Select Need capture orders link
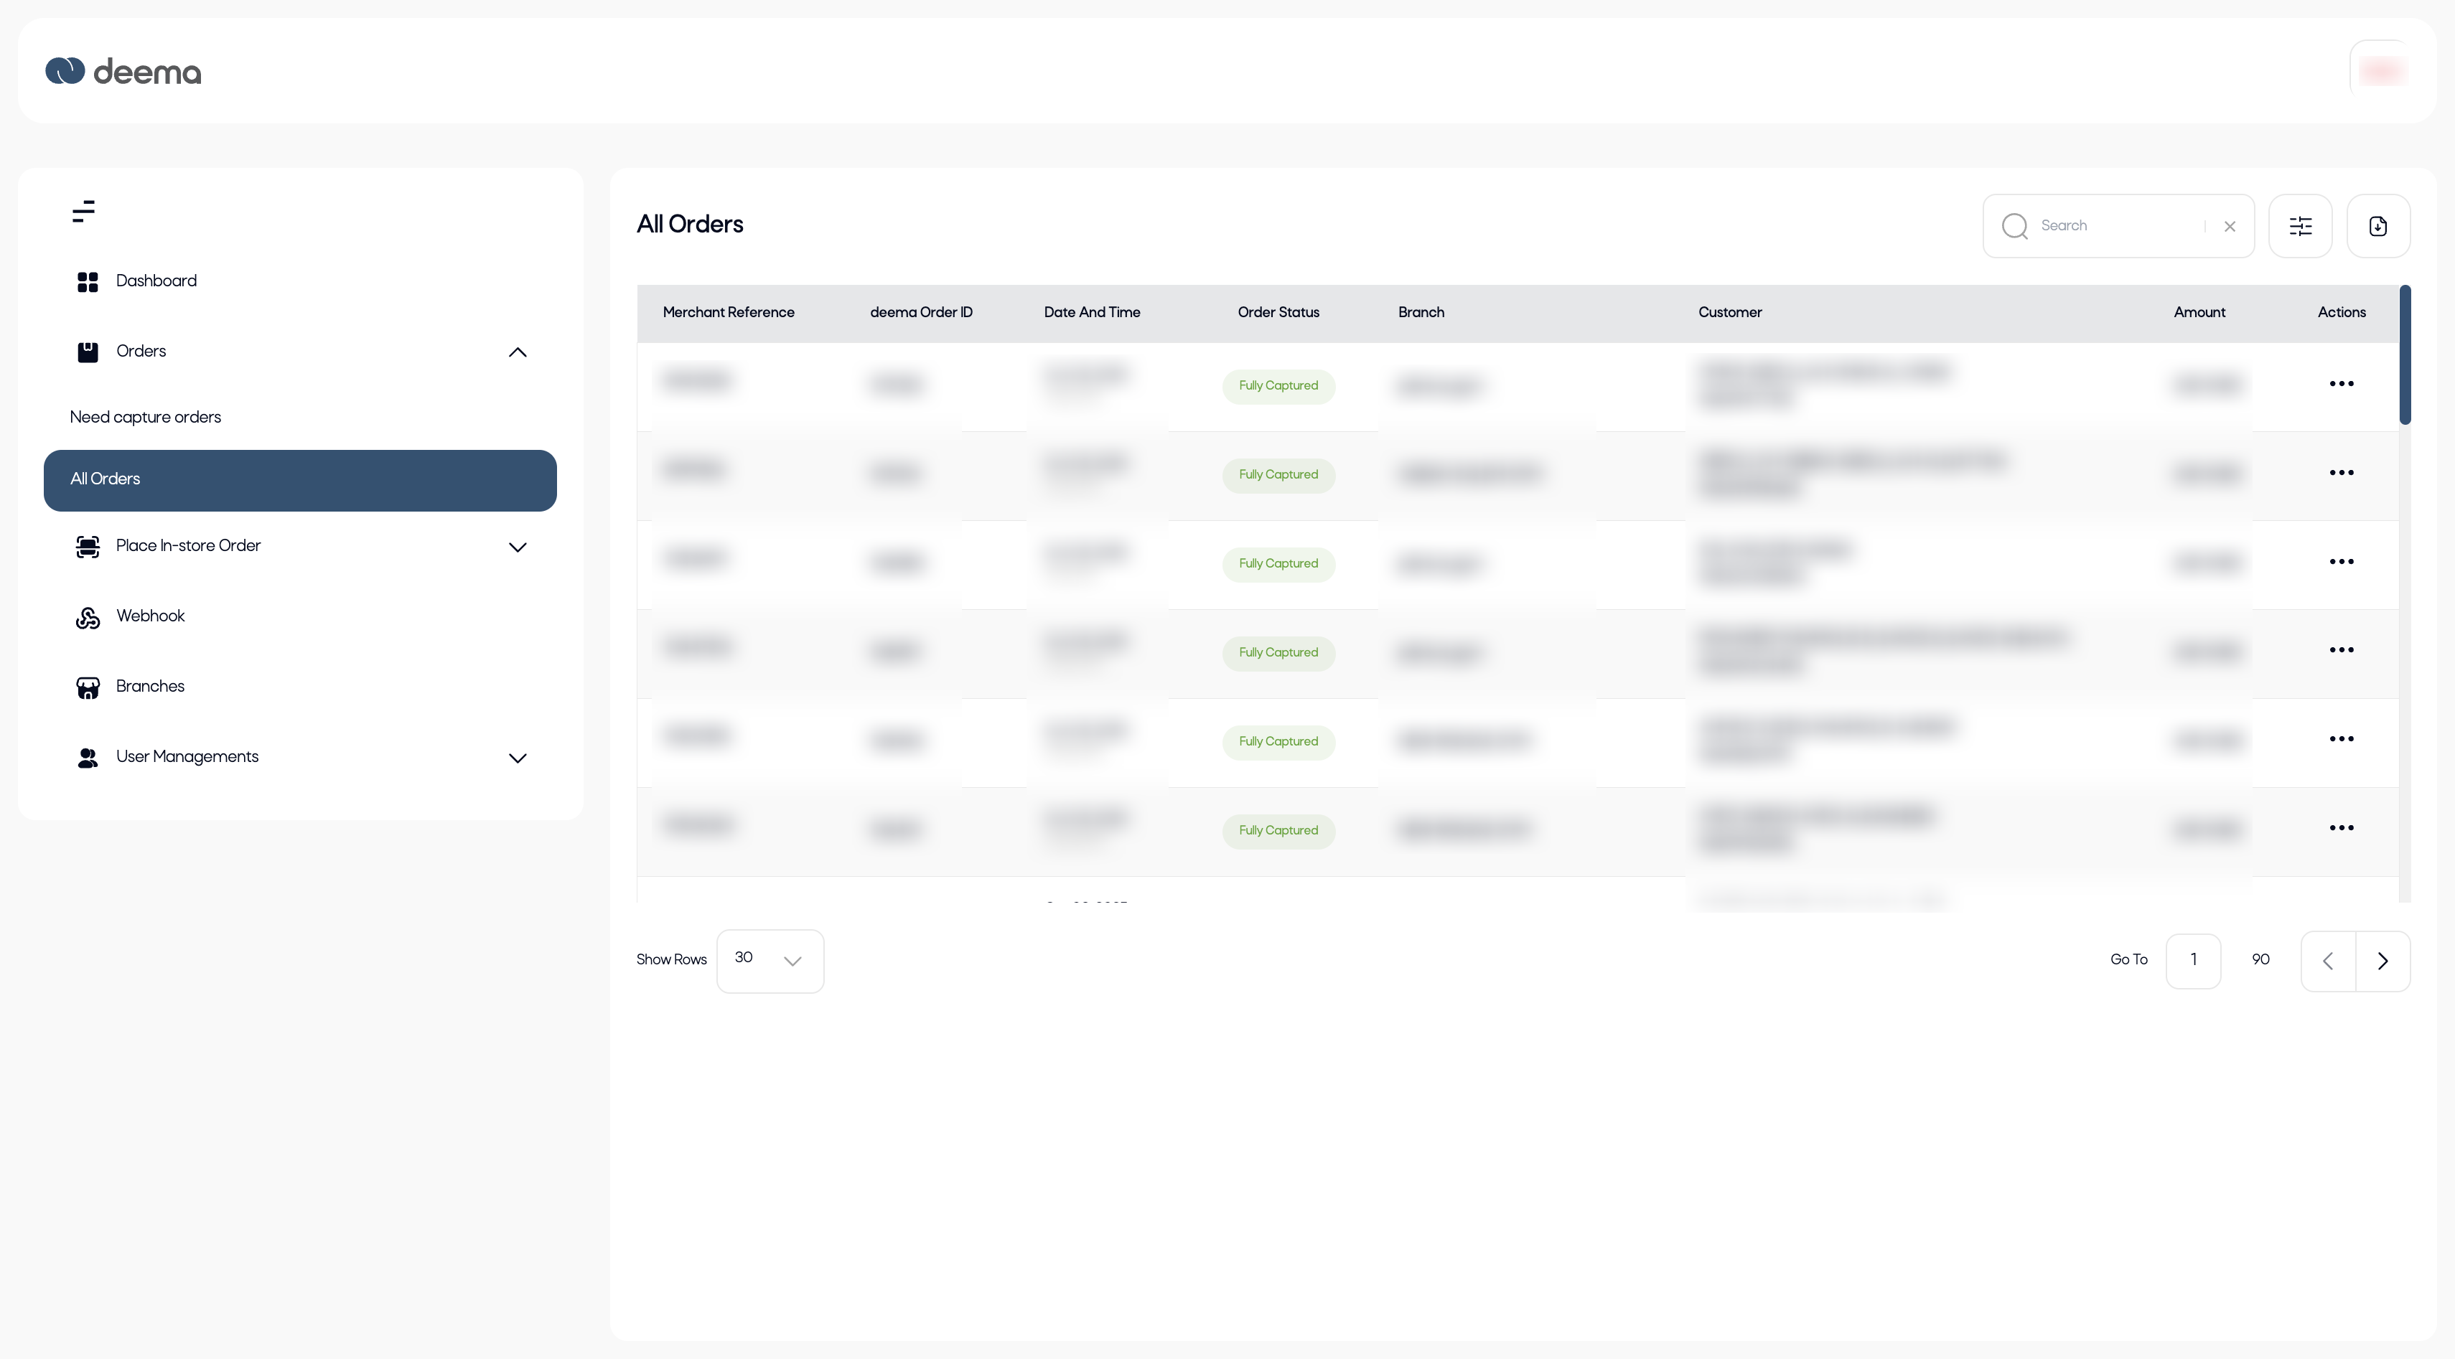Screen dimensions: 2455x1359 (x=145, y=417)
